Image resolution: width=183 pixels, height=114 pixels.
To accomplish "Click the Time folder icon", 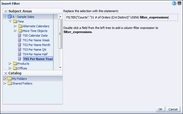I will pyautogui.click(x=15, y=21).
